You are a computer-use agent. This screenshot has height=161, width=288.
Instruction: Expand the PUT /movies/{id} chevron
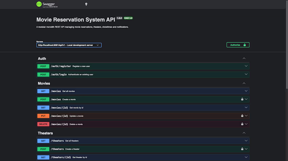246,116
